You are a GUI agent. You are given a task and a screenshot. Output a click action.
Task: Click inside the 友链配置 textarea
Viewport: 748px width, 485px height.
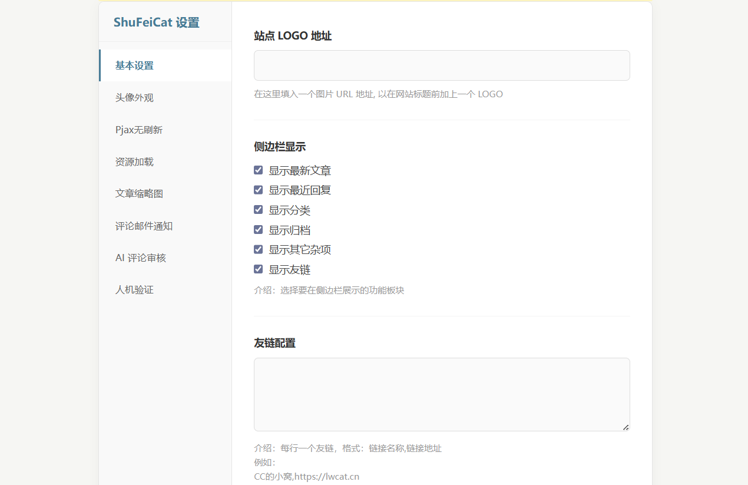(442, 394)
